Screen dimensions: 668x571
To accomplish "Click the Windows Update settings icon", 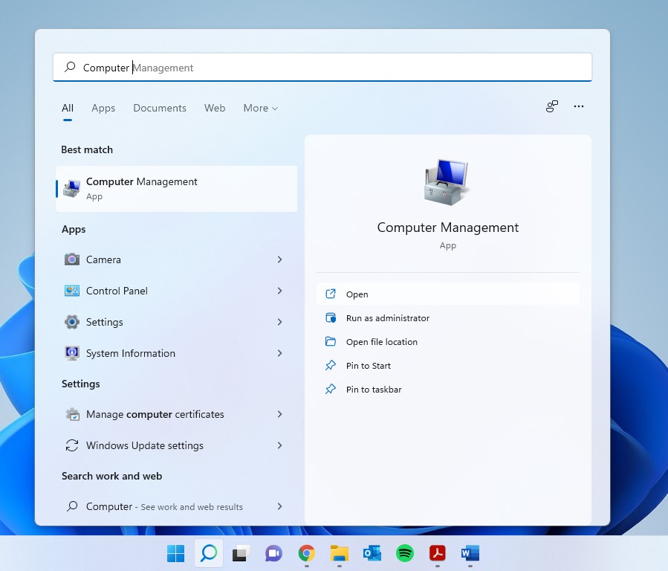I will click(72, 445).
